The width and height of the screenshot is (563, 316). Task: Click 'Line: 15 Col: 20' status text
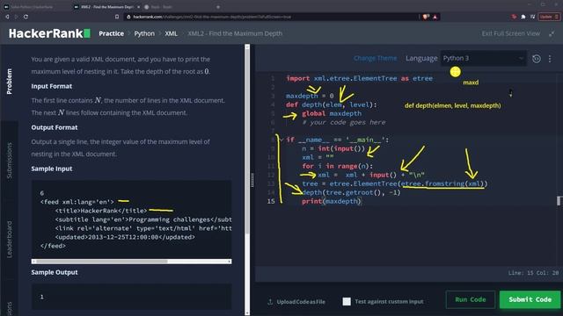(x=533, y=273)
